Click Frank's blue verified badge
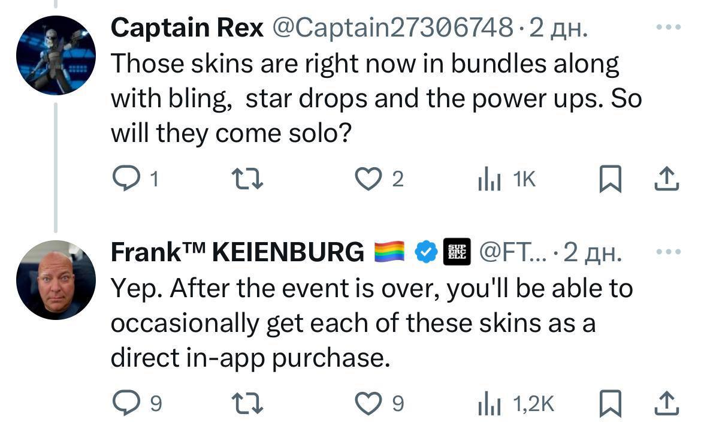Viewport: 701px width, 441px height. 426,253
